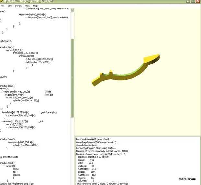The height and width of the screenshot is (185, 201).
Task: Click the editor scrollbar up arrow
Action: point(72,10)
